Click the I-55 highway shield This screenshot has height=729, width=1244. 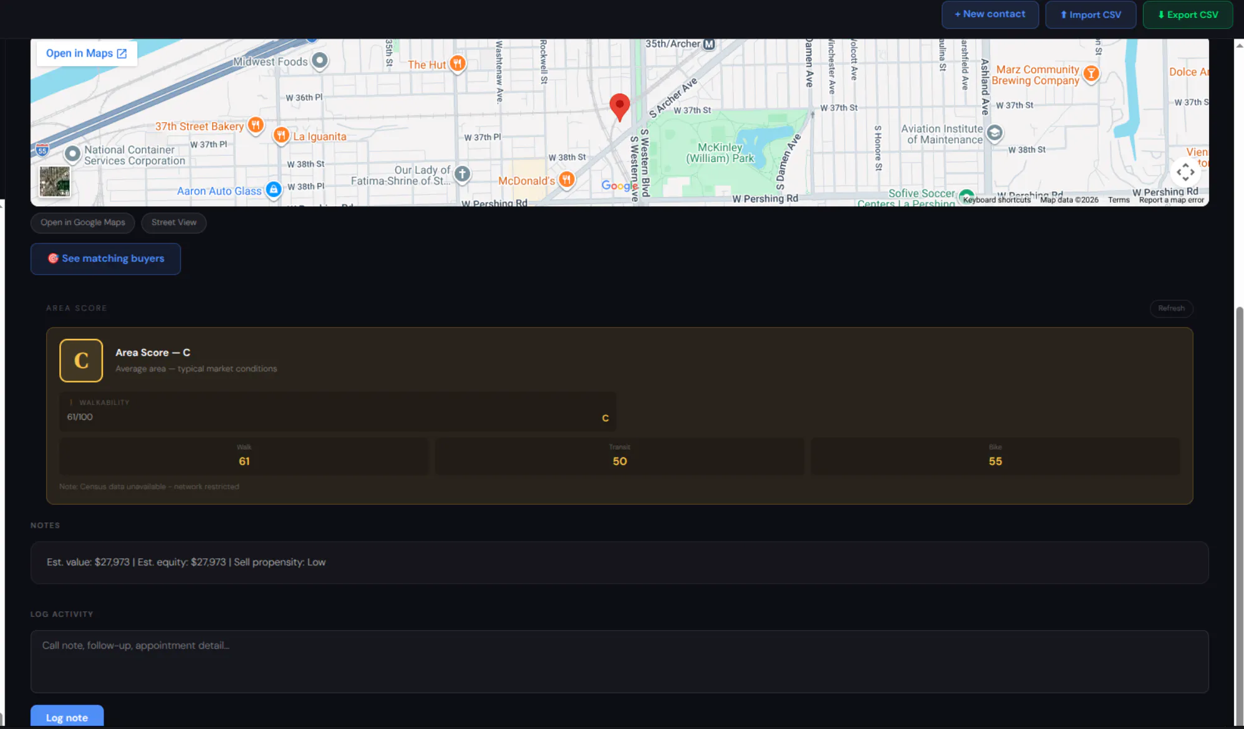click(42, 150)
